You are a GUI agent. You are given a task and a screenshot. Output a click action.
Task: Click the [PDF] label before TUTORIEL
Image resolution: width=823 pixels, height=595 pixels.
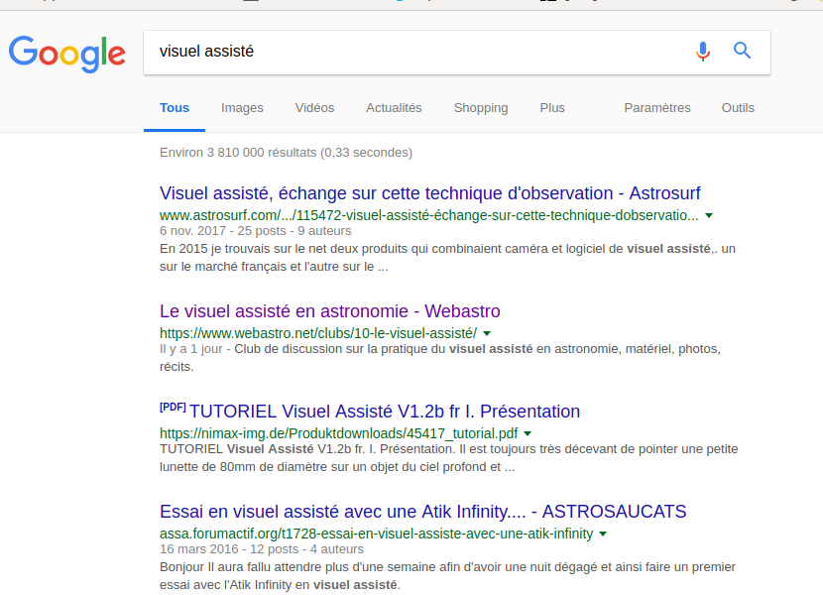[x=173, y=407]
